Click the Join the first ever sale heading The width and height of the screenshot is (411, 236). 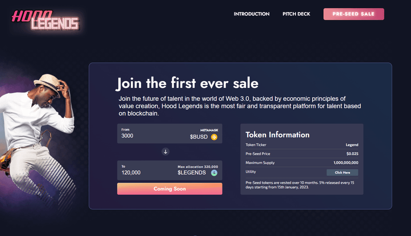click(x=187, y=83)
